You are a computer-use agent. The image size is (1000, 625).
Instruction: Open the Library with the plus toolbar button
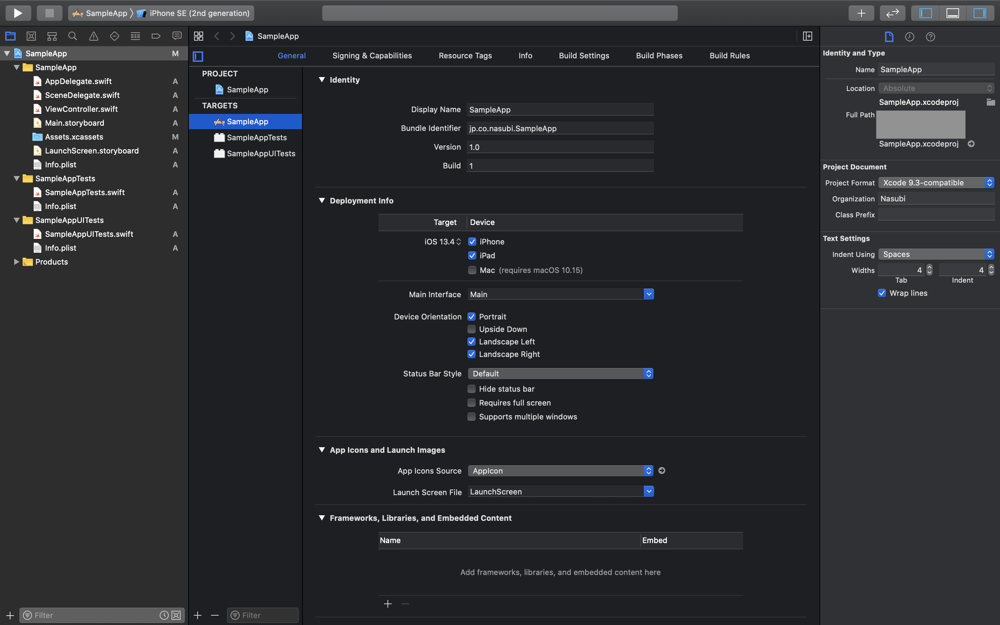point(861,13)
